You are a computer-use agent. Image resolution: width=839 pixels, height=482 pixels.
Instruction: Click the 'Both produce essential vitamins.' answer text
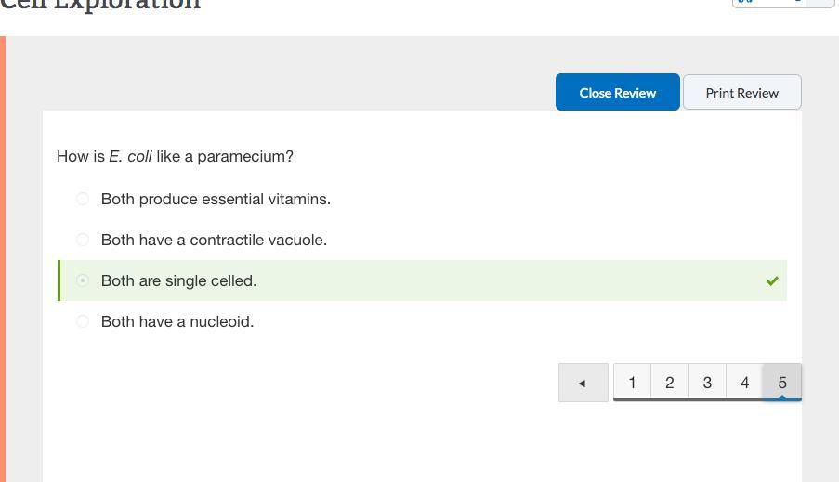coord(216,199)
